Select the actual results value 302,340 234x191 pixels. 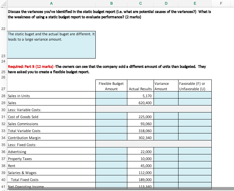coord(140,137)
